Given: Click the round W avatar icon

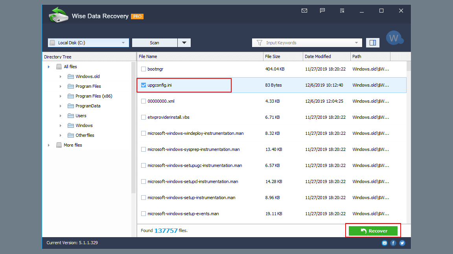Looking at the screenshot, I should pos(394,38).
